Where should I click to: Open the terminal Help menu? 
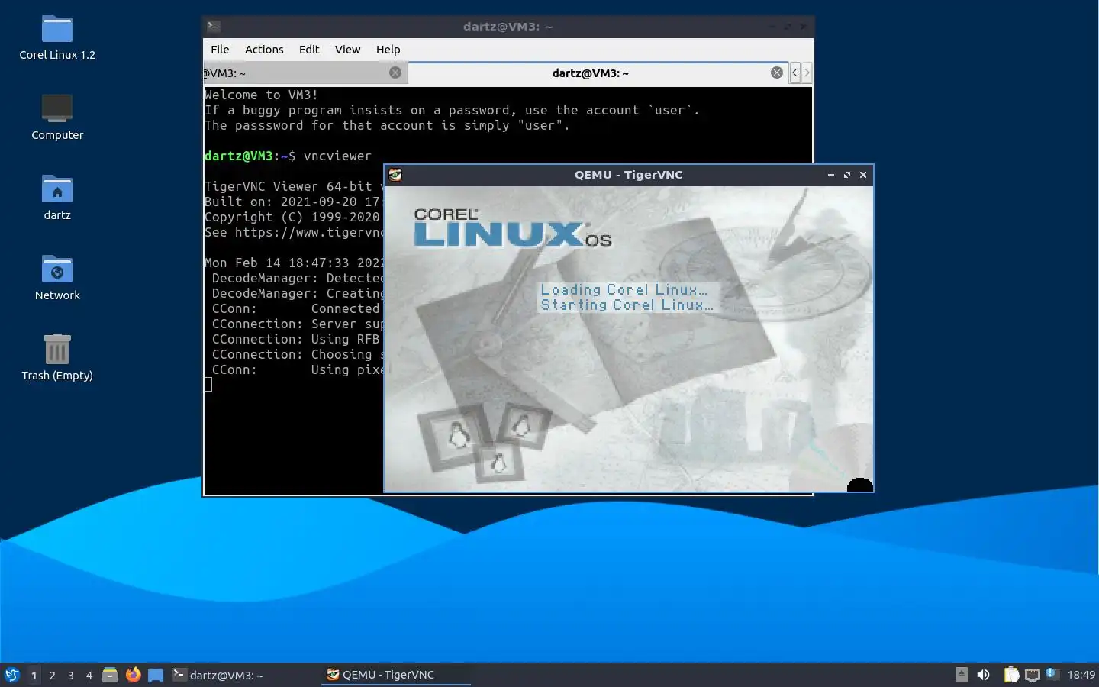pos(388,50)
